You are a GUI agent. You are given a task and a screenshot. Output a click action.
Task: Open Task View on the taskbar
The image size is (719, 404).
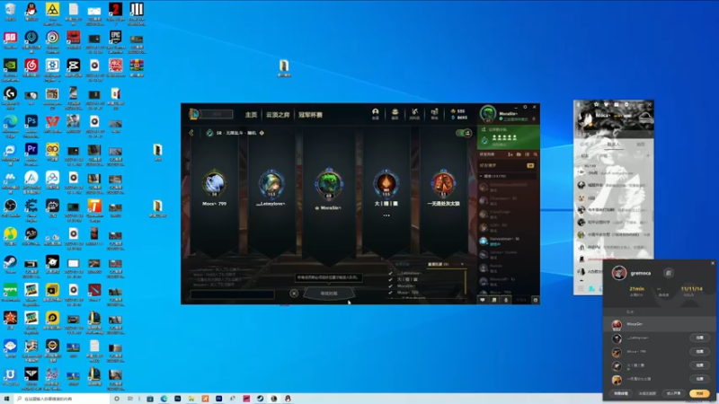point(130,399)
